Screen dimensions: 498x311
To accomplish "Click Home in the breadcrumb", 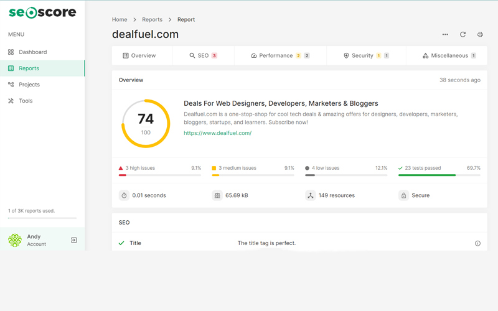I will point(120,19).
